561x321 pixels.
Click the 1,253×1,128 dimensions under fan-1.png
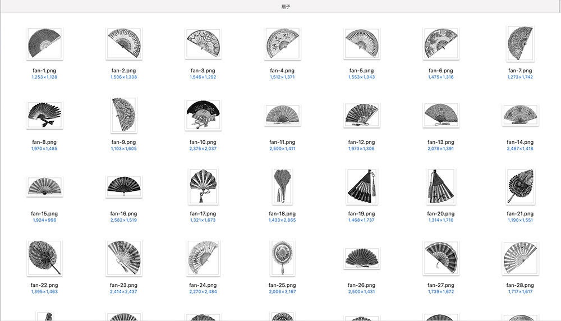(44, 77)
